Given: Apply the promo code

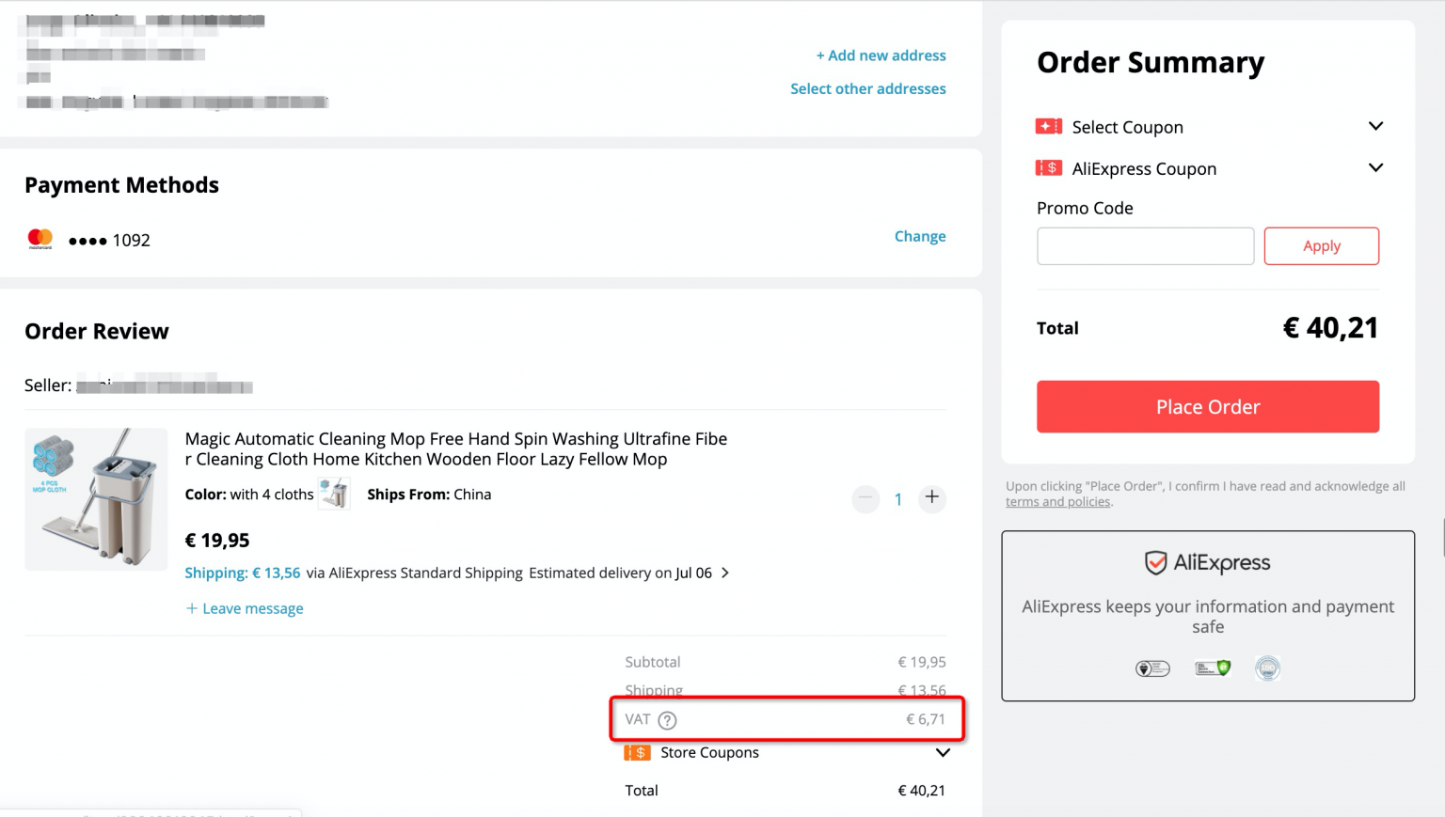Looking at the screenshot, I should pos(1321,245).
